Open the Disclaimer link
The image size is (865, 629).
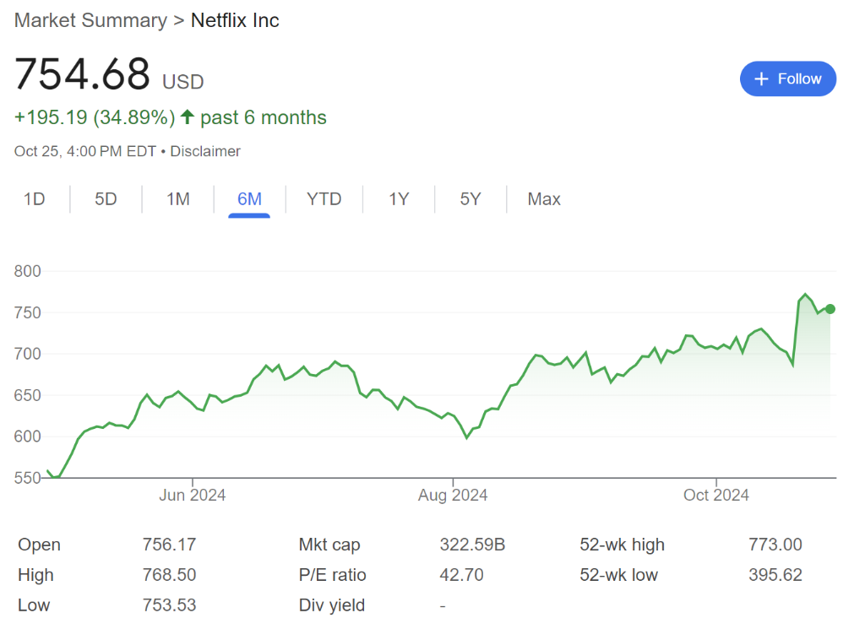[205, 151]
